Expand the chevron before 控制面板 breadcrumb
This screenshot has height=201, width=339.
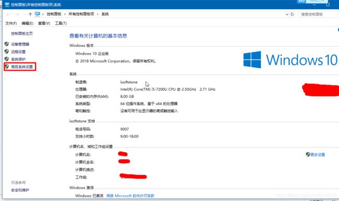[43, 14]
